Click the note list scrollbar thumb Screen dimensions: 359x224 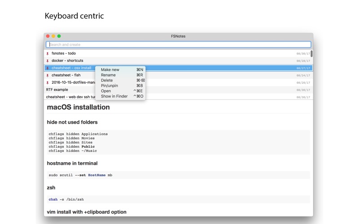tap(311, 53)
